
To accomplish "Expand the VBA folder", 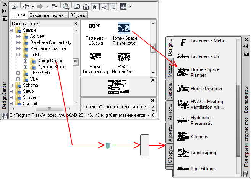I will tap(18, 79).
